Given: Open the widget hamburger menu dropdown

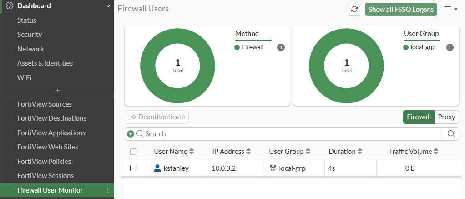Looking at the screenshot, I should (451, 9).
